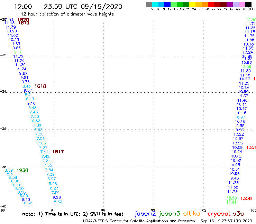Screen dimensions: 256x224
Task: Click the NOAA/NESDIS credit line
Action: pos(139,221)
